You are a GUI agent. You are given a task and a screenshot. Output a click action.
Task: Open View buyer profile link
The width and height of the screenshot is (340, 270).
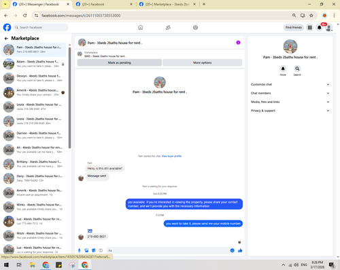click(171, 156)
